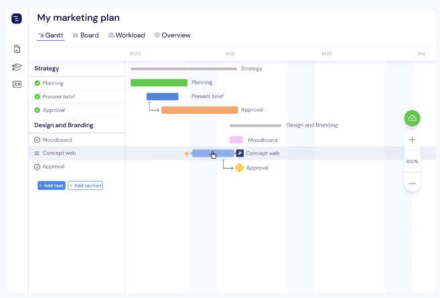440x298 pixels.
Task: Uncheck the completed Planning task
Action: (x=38, y=83)
